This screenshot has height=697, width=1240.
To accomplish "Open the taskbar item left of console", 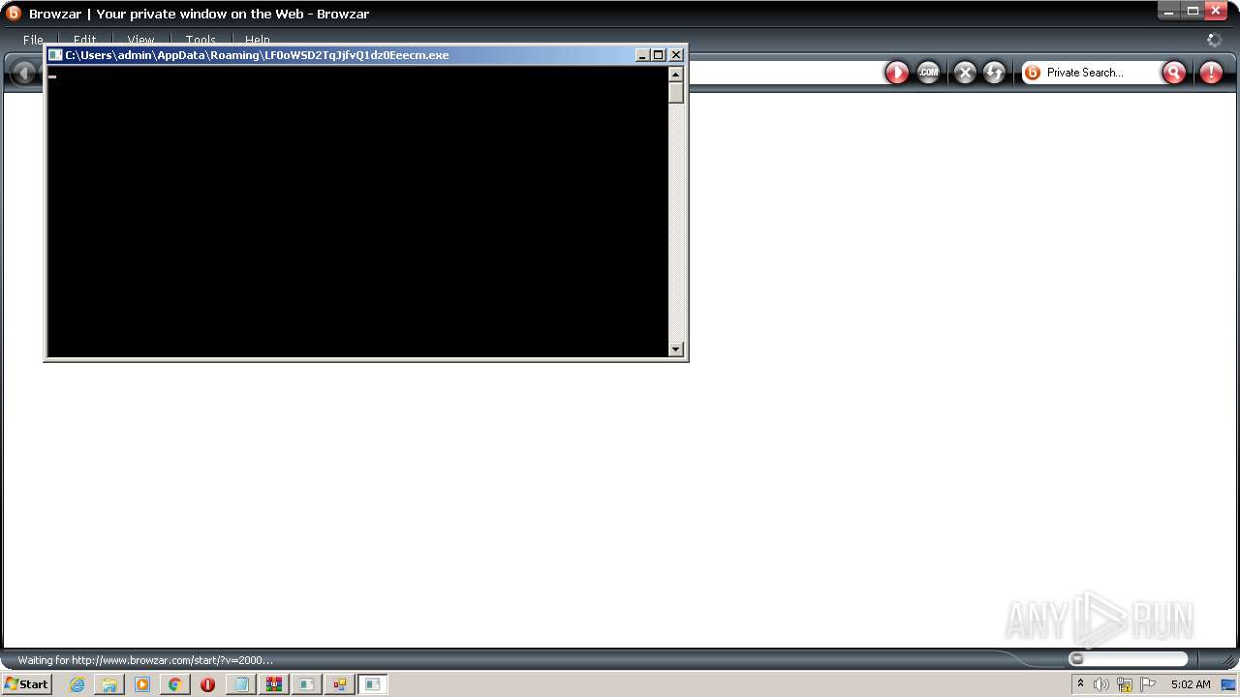I will point(339,684).
